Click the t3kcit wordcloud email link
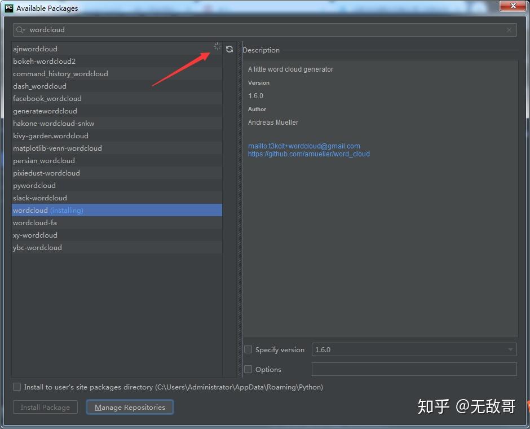The height and width of the screenshot is (429, 530). [304, 146]
